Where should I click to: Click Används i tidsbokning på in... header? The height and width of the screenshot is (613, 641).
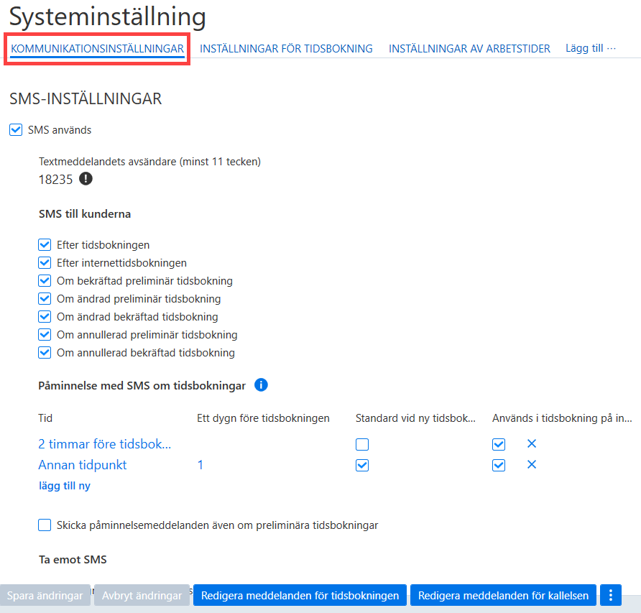click(x=562, y=418)
